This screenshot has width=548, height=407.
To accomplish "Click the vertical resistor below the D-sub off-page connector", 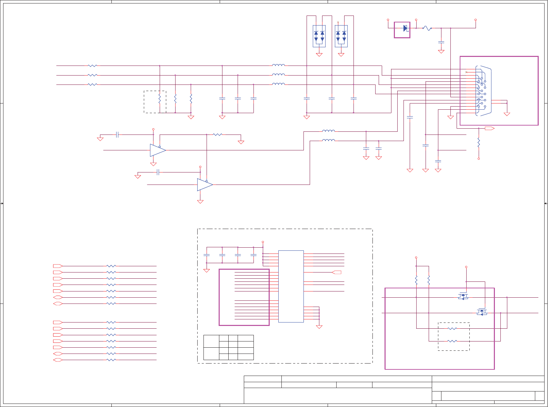I will point(479,142).
